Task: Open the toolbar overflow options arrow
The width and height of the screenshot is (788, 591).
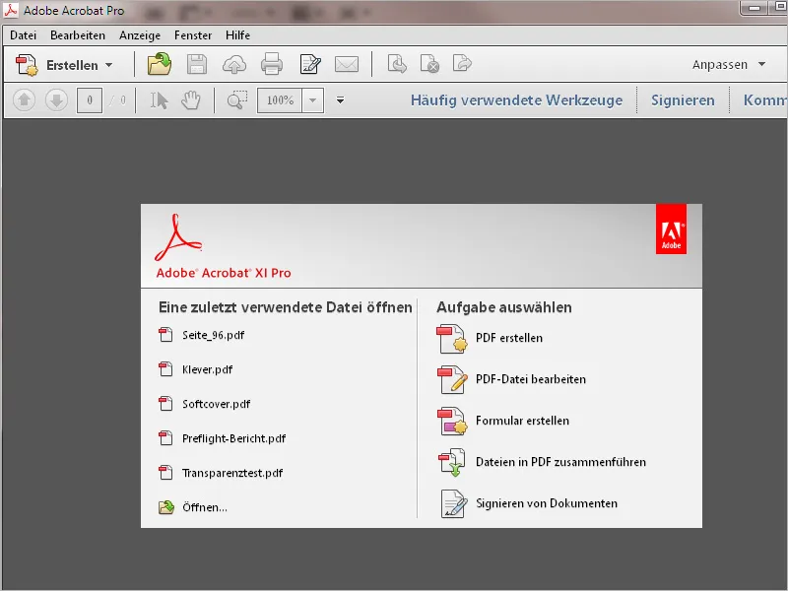Action: (x=340, y=100)
